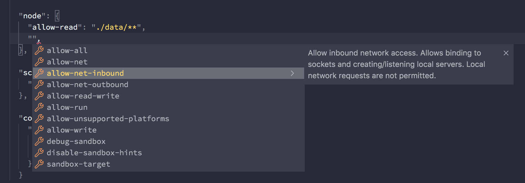This screenshot has height=183, width=525.
Task: Click wrench icon beside allow-read-write
Action: pos(39,96)
